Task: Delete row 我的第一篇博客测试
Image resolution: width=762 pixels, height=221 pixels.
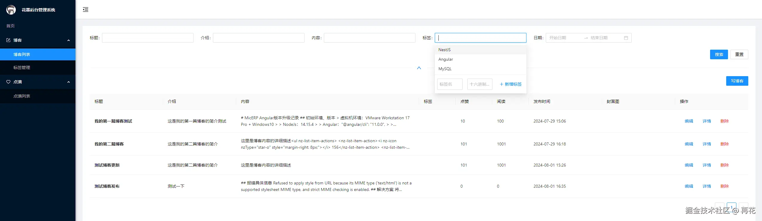Action: pyautogui.click(x=724, y=121)
